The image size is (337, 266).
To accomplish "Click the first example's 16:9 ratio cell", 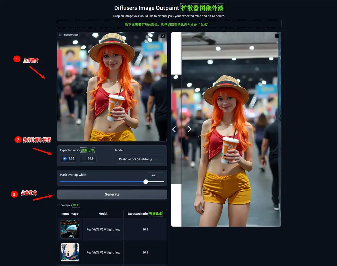I will coord(145,229).
